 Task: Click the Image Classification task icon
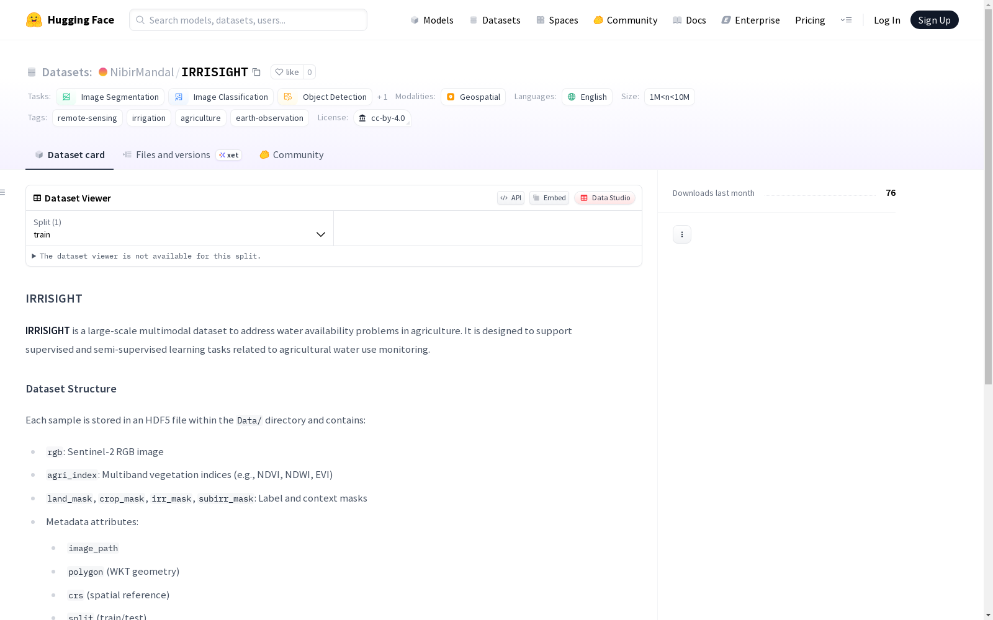(x=179, y=97)
